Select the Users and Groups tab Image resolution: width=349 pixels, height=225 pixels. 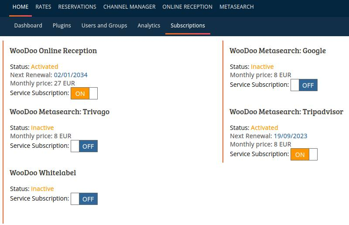click(x=104, y=26)
